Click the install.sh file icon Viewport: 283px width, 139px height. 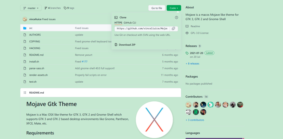coord(25,62)
